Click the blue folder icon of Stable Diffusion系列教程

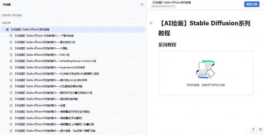coord(7,30)
